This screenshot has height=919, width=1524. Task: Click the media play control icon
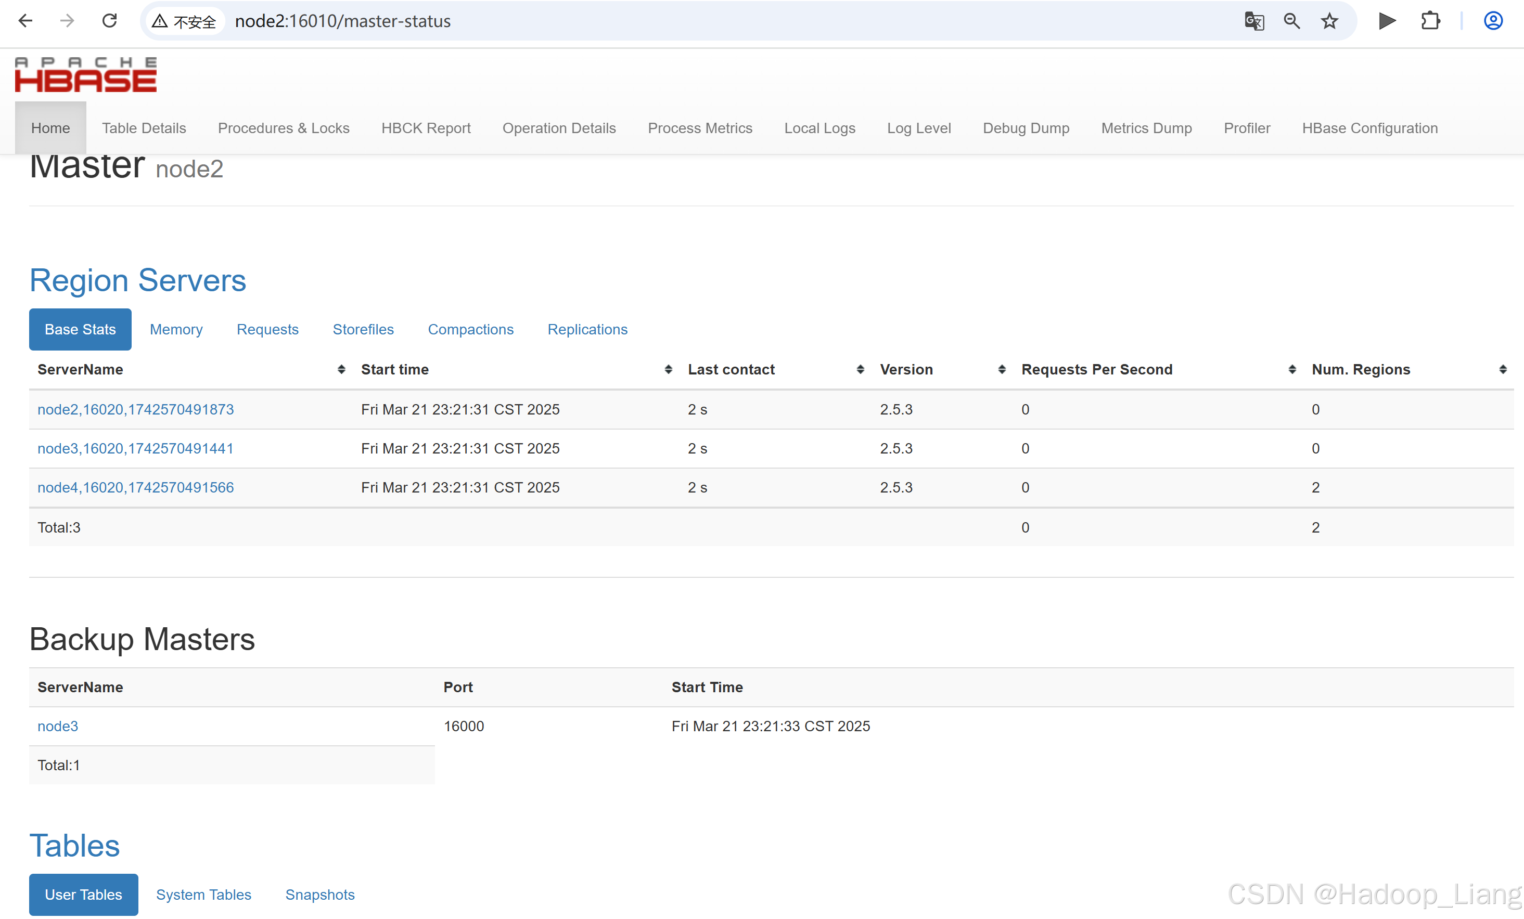[1387, 21]
